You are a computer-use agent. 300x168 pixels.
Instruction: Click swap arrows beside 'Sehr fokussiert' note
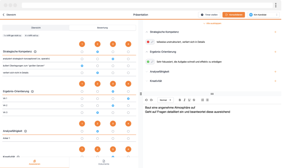[152, 62]
